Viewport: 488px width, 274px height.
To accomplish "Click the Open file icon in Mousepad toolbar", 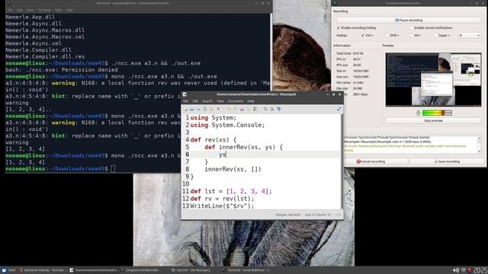I will click(191, 109).
